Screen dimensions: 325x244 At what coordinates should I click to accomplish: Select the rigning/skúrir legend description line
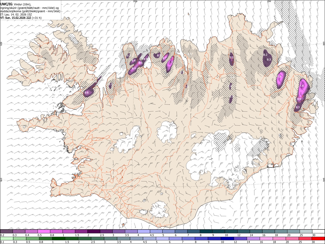[29, 8]
